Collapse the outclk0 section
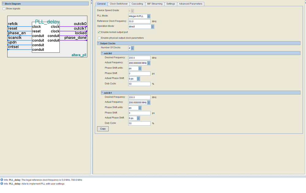306x193 pixels. pyautogui.click(x=102, y=53)
